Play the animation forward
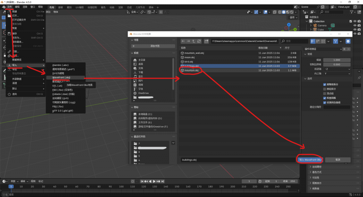 [154, 181]
